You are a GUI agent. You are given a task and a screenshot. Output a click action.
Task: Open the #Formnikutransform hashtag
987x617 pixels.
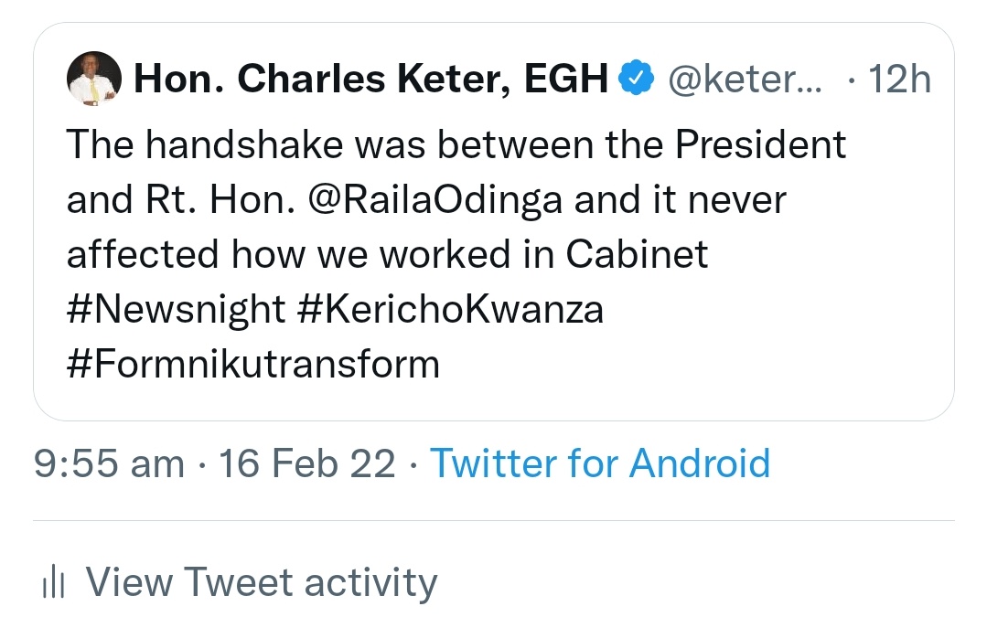click(253, 365)
